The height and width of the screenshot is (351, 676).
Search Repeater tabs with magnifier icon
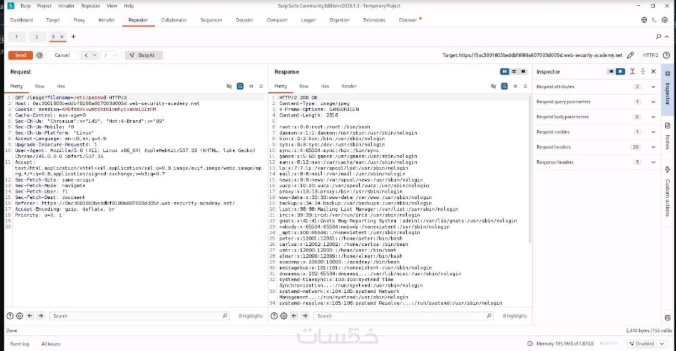658,37
